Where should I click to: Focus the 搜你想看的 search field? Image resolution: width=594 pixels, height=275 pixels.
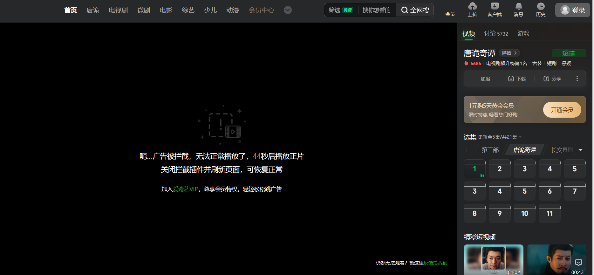[x=377, y=10]
